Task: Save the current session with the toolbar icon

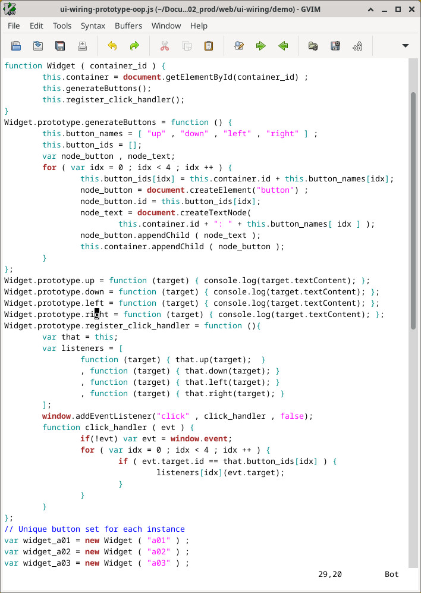Action: 335,46
